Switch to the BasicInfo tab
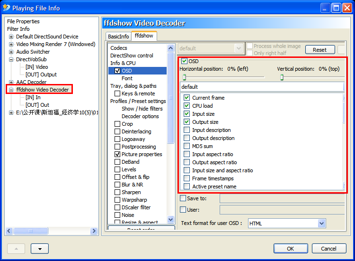 (118, 37)
